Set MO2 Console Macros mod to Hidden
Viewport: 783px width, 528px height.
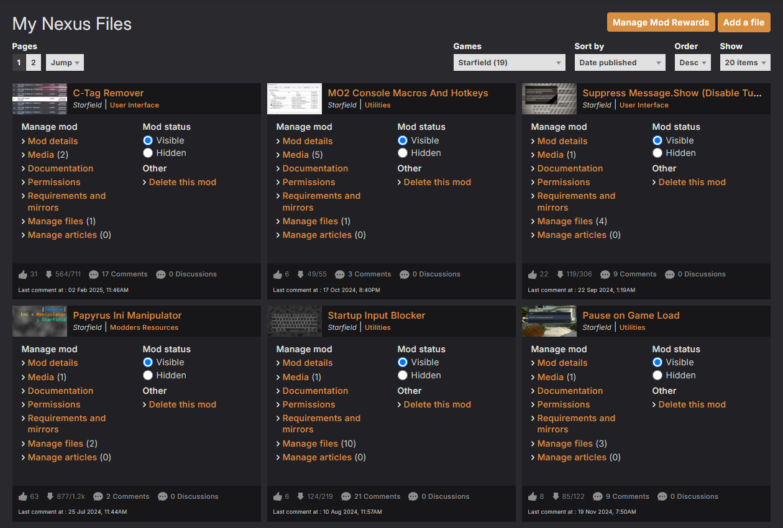point(403,153)
